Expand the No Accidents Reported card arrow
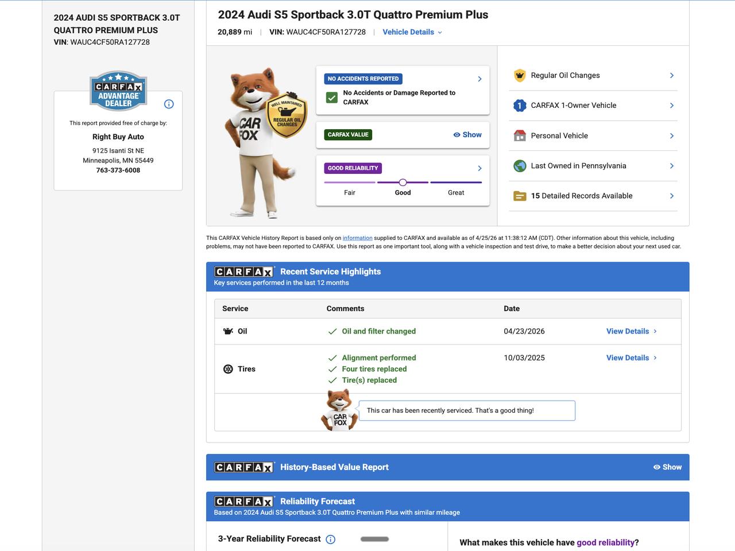The image size is (735, 551). coord(479,79)
